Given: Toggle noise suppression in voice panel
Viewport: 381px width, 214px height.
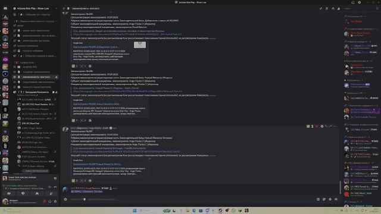Looking at the screenshot, I should tap(50, 187).
